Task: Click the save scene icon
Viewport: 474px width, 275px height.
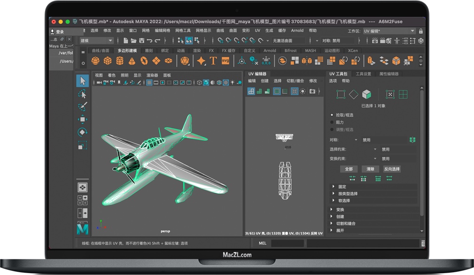Action: tap(141, 41)
